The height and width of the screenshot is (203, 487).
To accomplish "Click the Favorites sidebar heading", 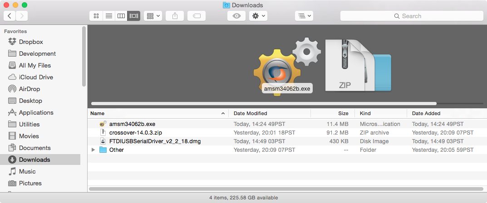I will tap(15, 31).
